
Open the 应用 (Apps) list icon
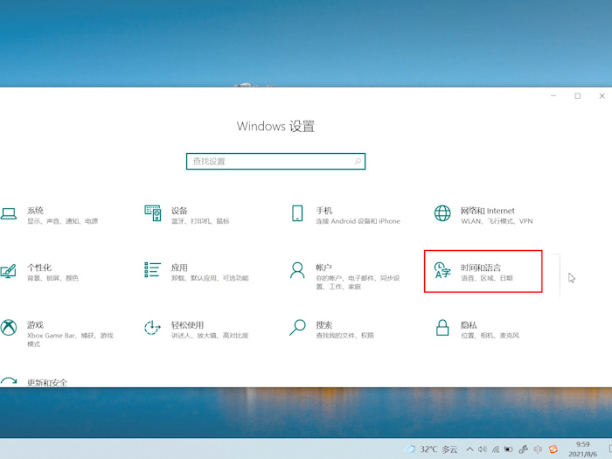(153, 270)
